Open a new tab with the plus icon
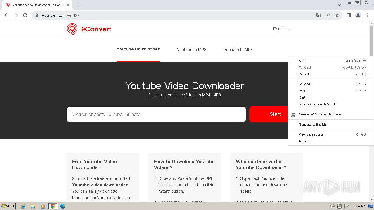 pyautogui.click(x=79, y=5)
